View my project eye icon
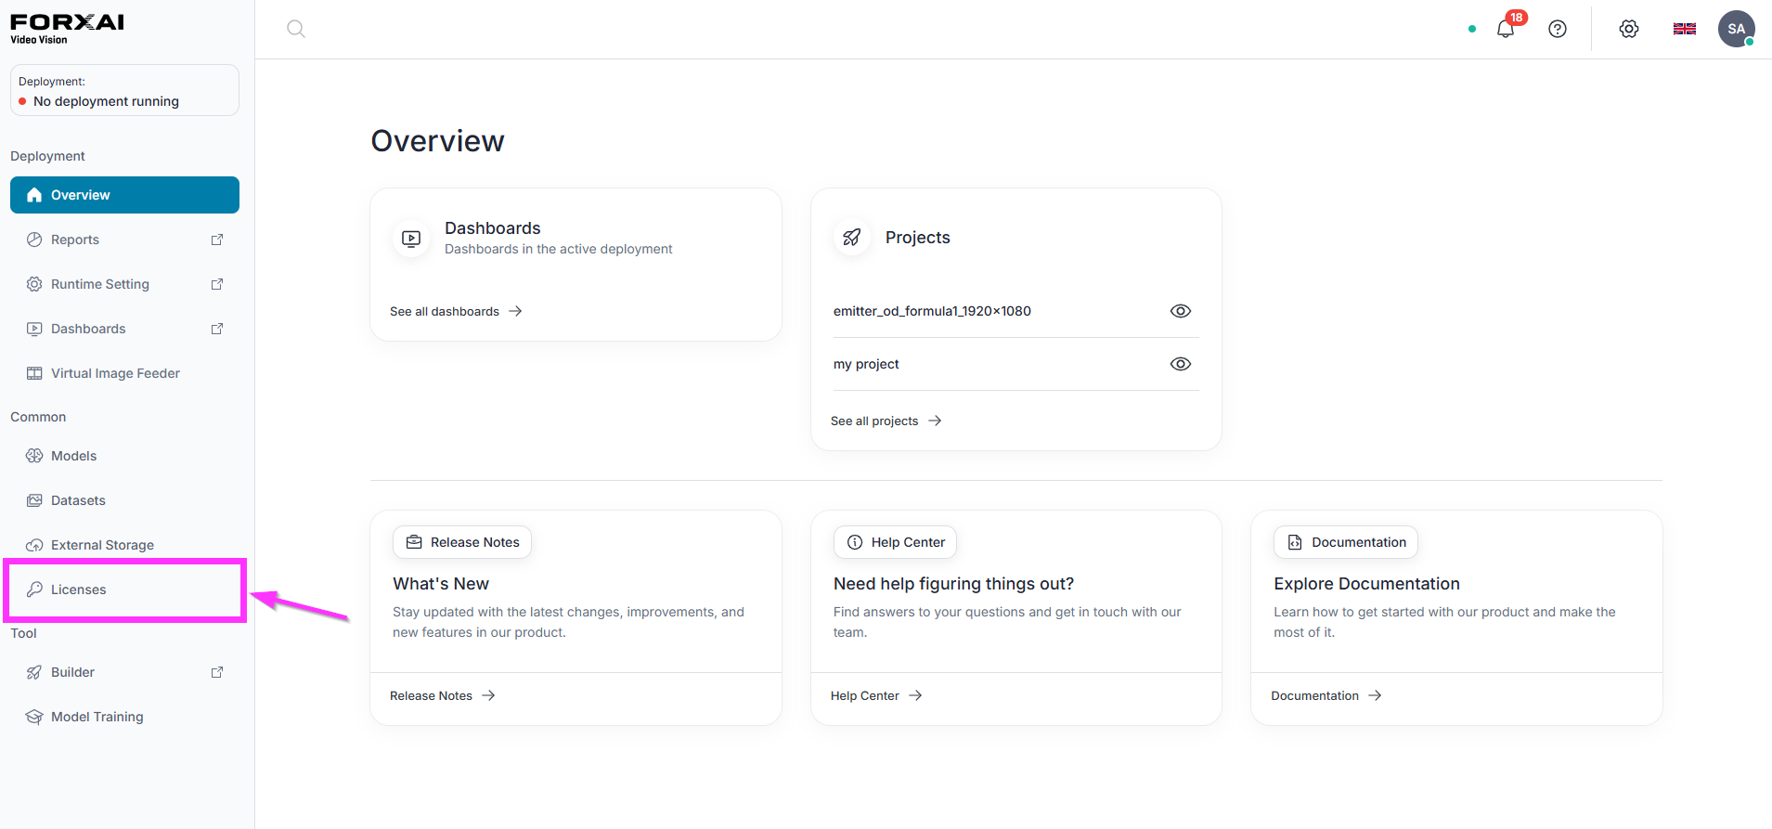Viewport: 1772px width, 829px height. pyautogui.click(x=1181, y=364)
